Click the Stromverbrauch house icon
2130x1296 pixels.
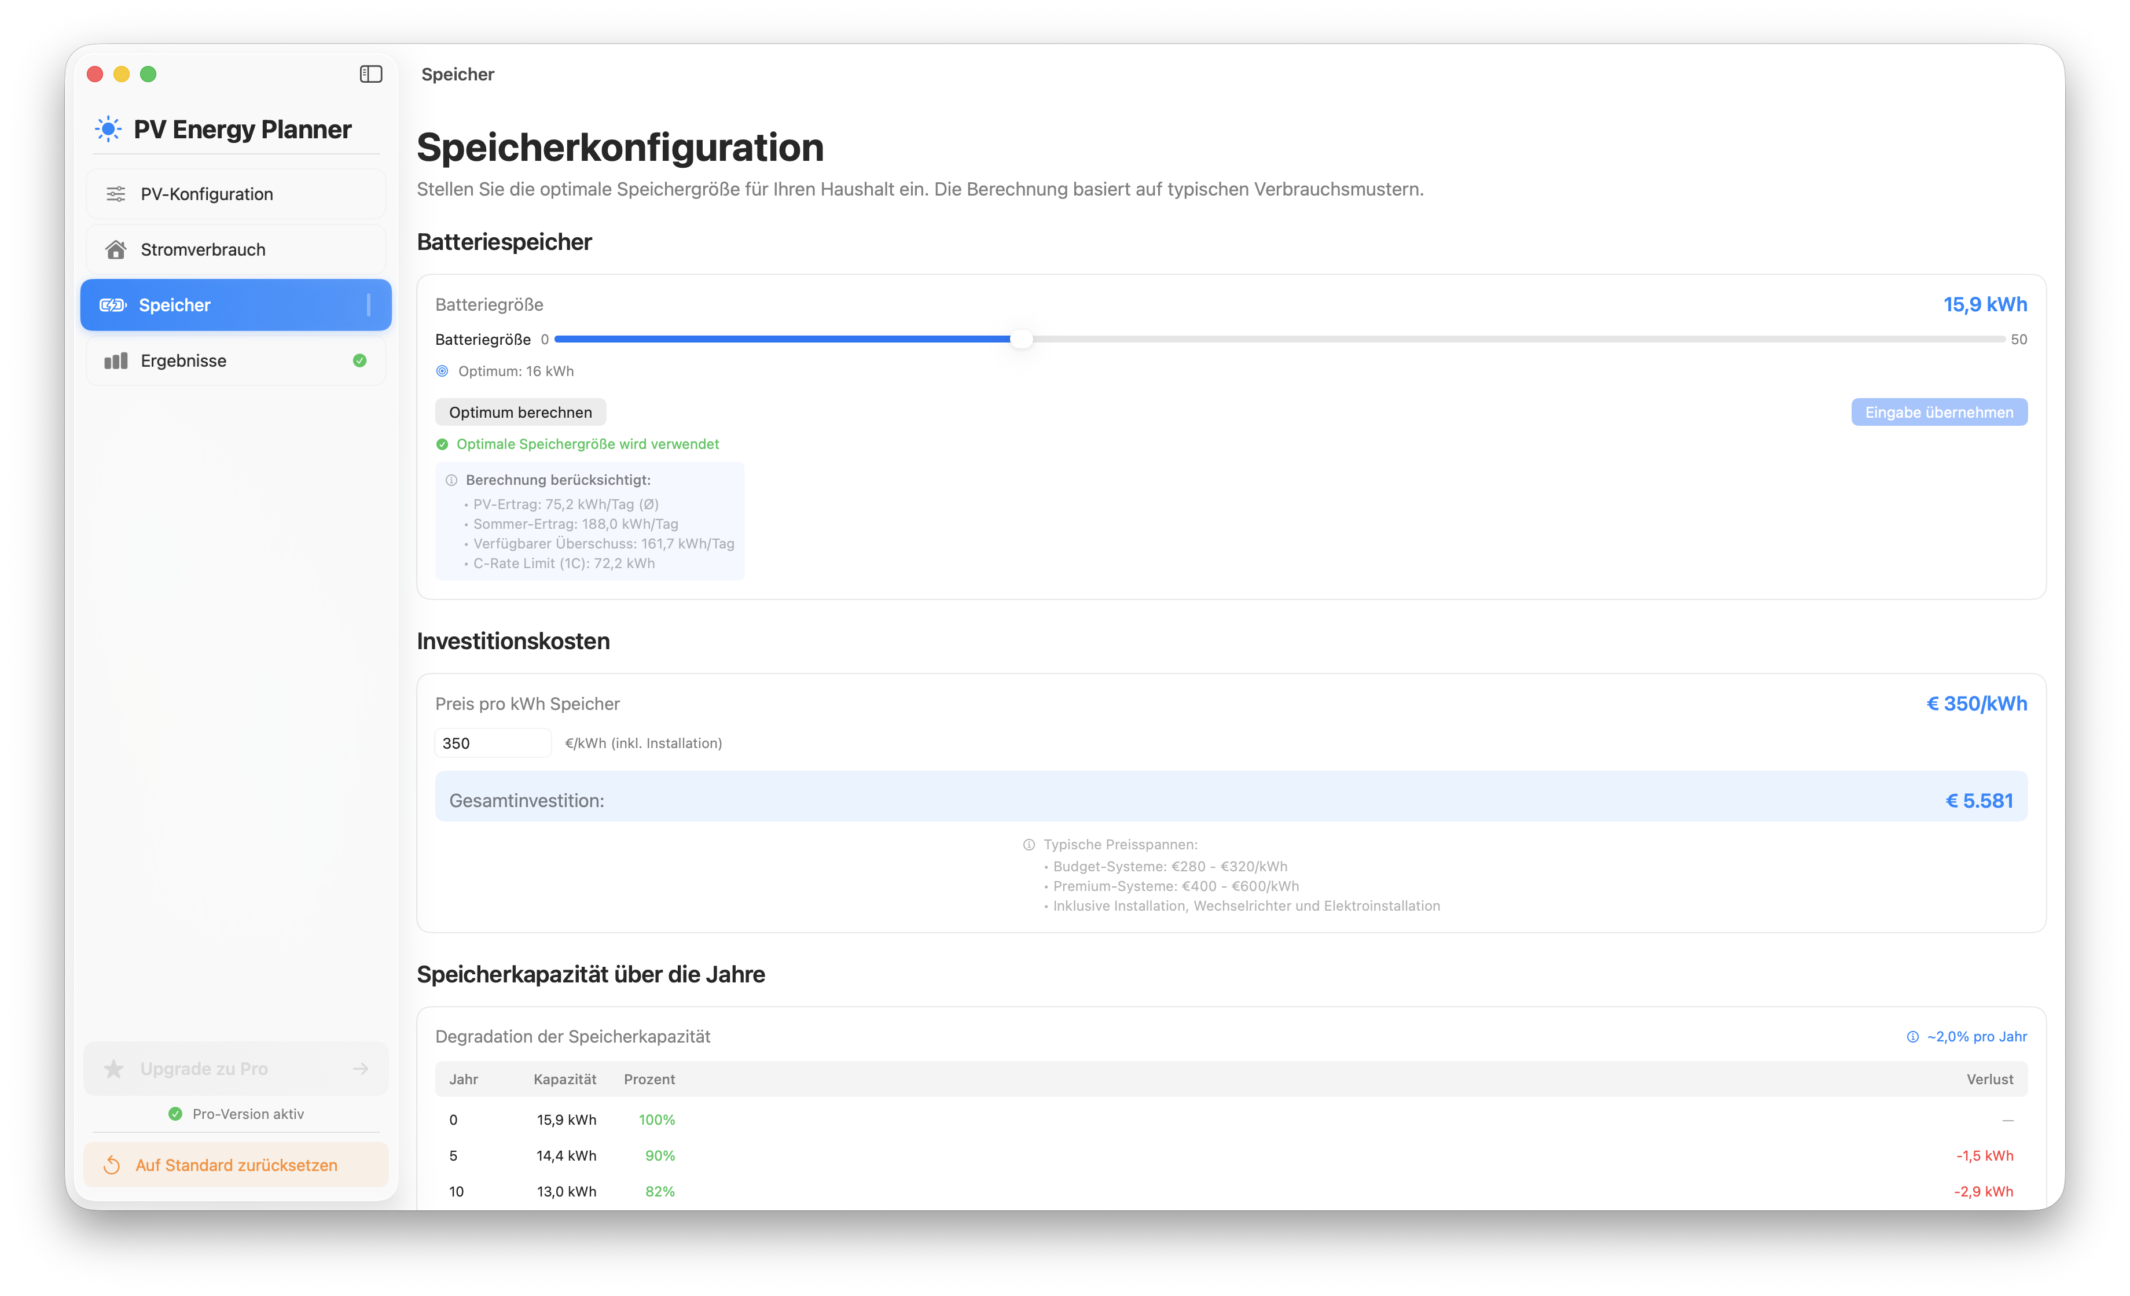tap(116, 250)
